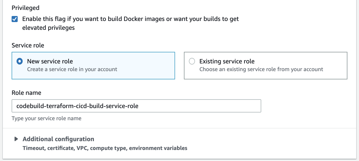
Task: Click the 'Existing service role' tile title
Action: coord(227,61)
